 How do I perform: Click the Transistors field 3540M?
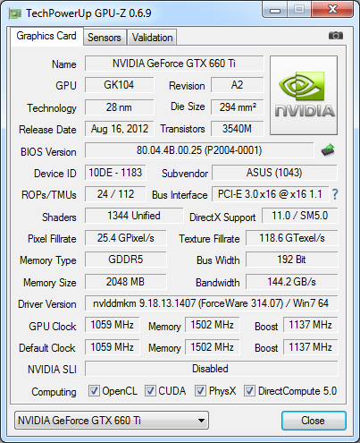(238, 129)
